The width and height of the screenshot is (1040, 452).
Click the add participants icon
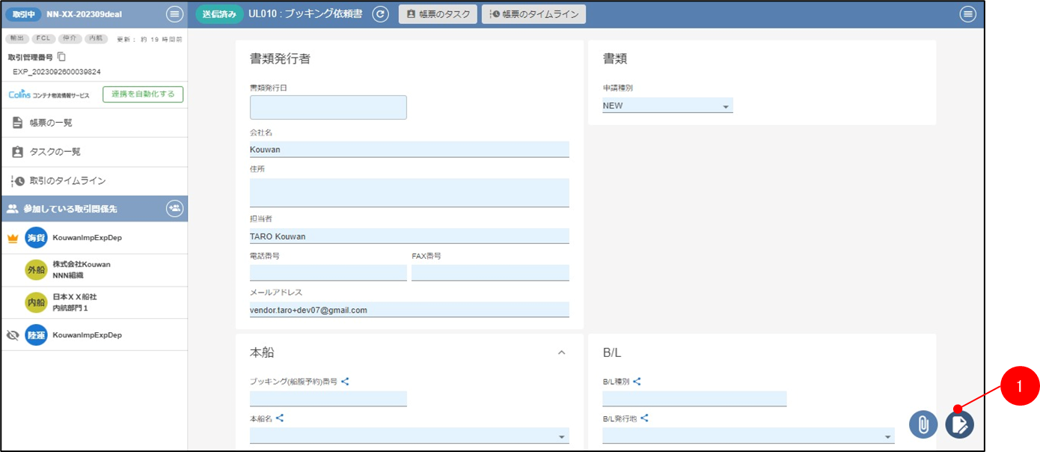click(x=174, y=209)
